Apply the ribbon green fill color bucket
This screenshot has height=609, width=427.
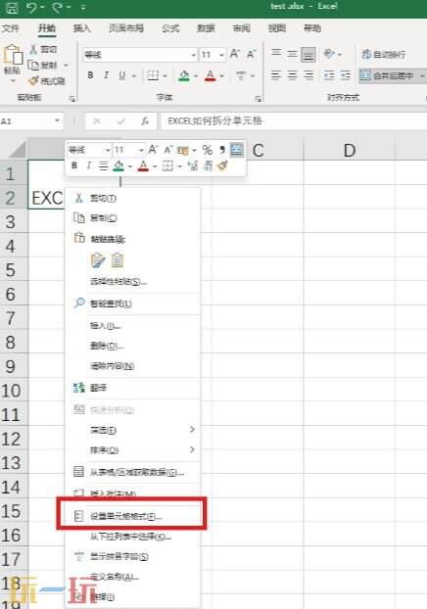pos(184,75)
